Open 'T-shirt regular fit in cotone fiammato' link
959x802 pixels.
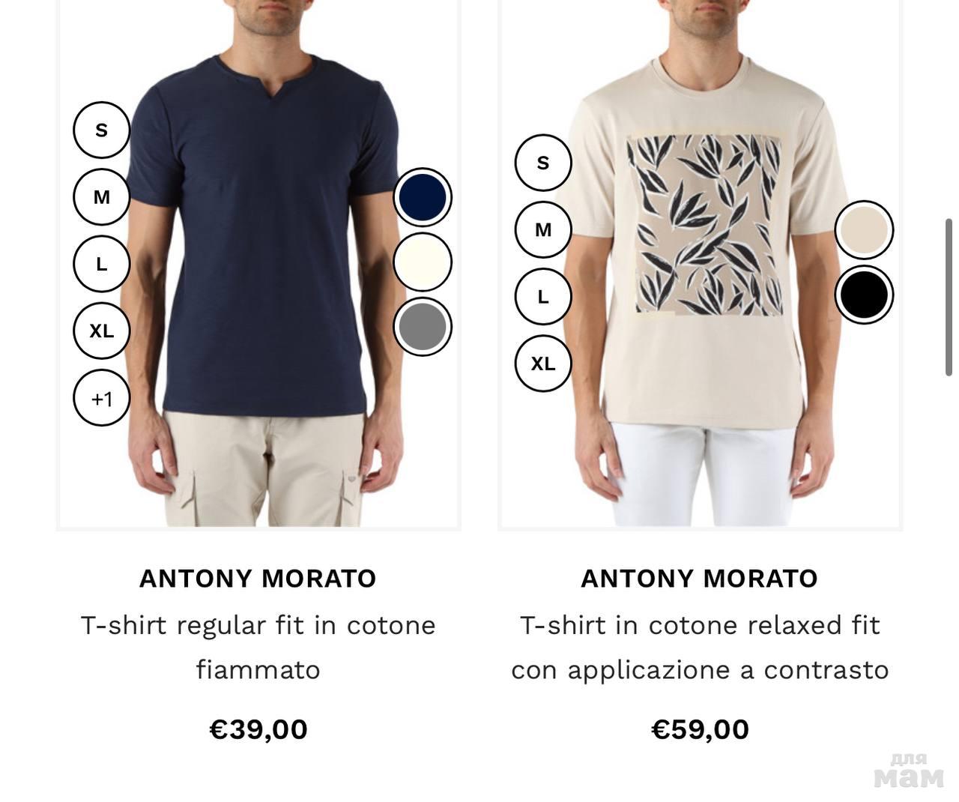coord(258,647)
